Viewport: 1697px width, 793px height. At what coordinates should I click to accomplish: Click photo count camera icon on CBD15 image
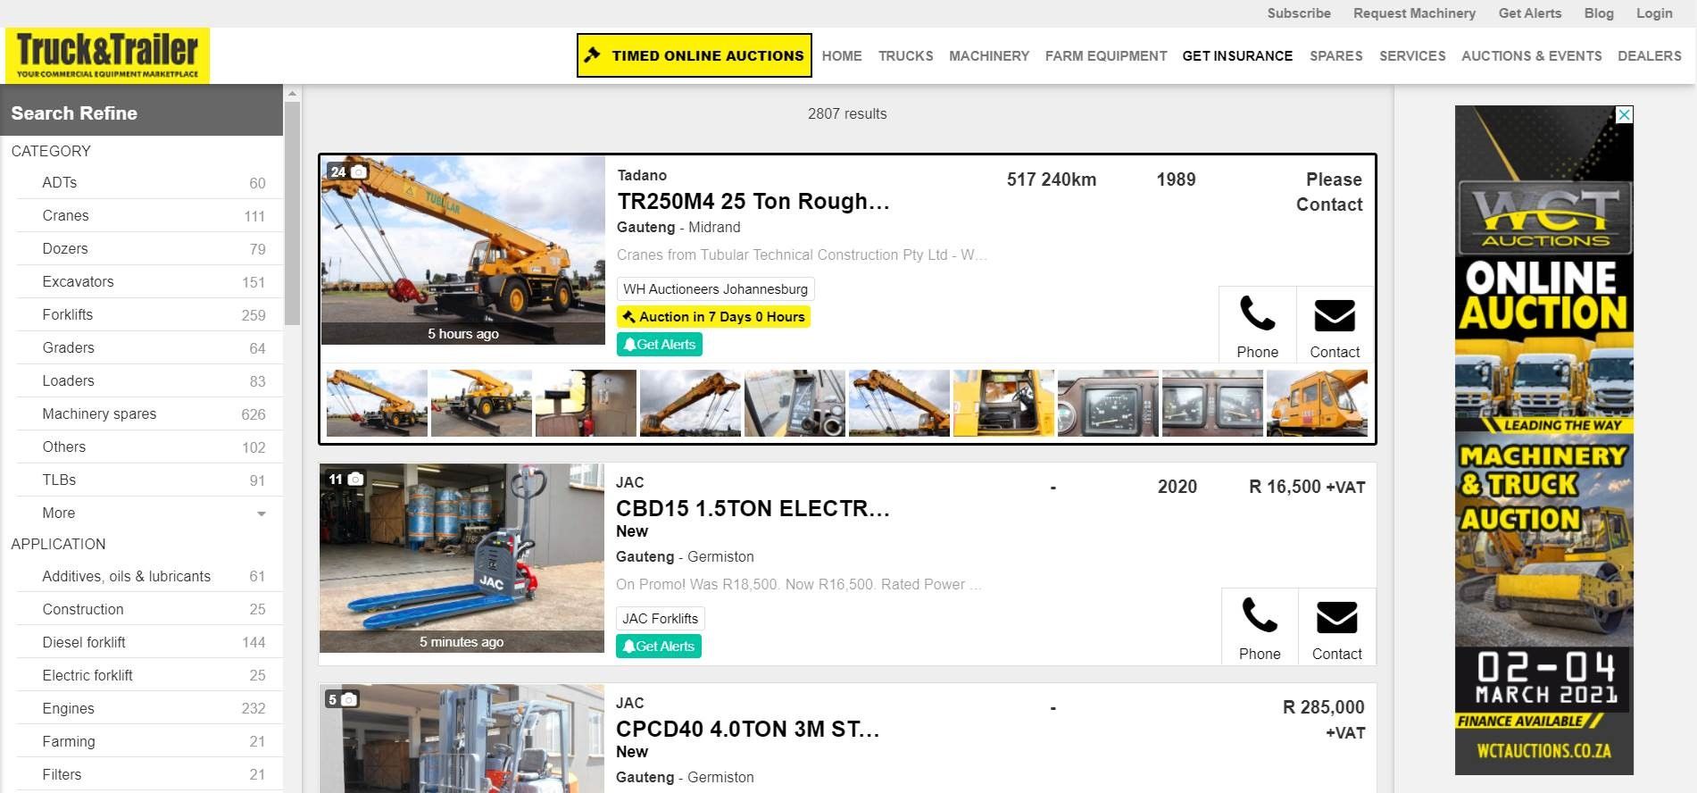click(x=355, y=479)
